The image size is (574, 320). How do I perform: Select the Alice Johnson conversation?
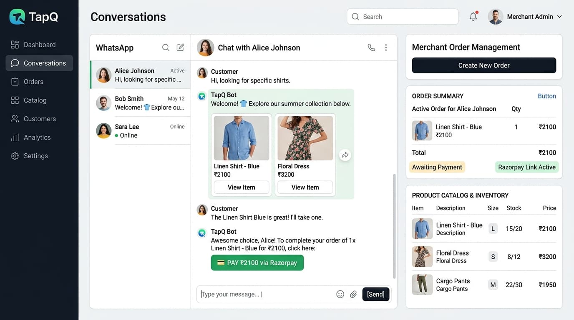140,75
